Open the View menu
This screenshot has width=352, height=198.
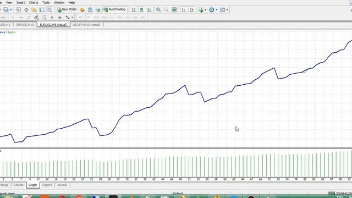point(9,3)
